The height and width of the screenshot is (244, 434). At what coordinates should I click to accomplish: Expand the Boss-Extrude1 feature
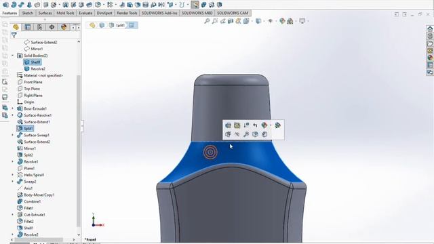click(12, 108)
